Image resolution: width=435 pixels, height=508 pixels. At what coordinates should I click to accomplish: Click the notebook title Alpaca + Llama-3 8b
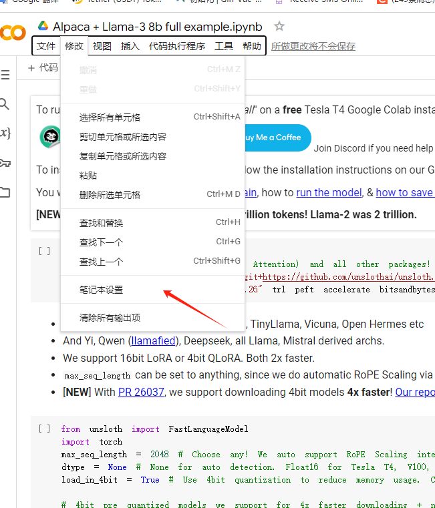coord(157,27)
